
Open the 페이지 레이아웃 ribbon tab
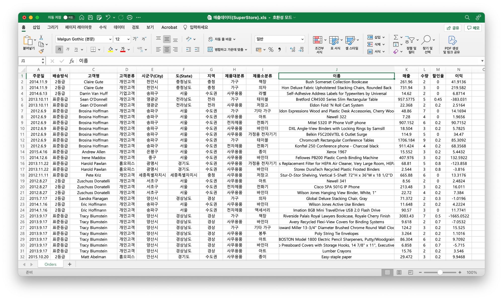click(78, 27)
